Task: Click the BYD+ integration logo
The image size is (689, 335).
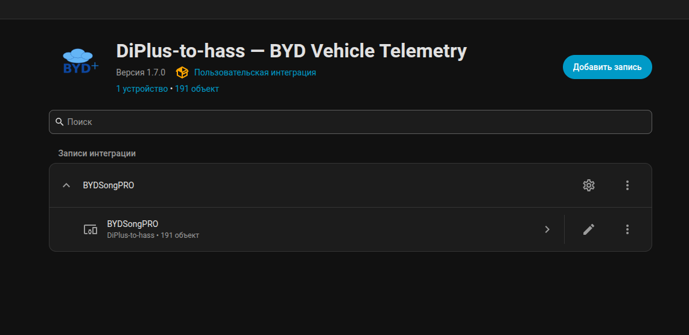Action: (81, 62)
